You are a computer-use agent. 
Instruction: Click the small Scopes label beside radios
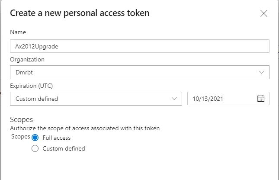tap(21, 137)
